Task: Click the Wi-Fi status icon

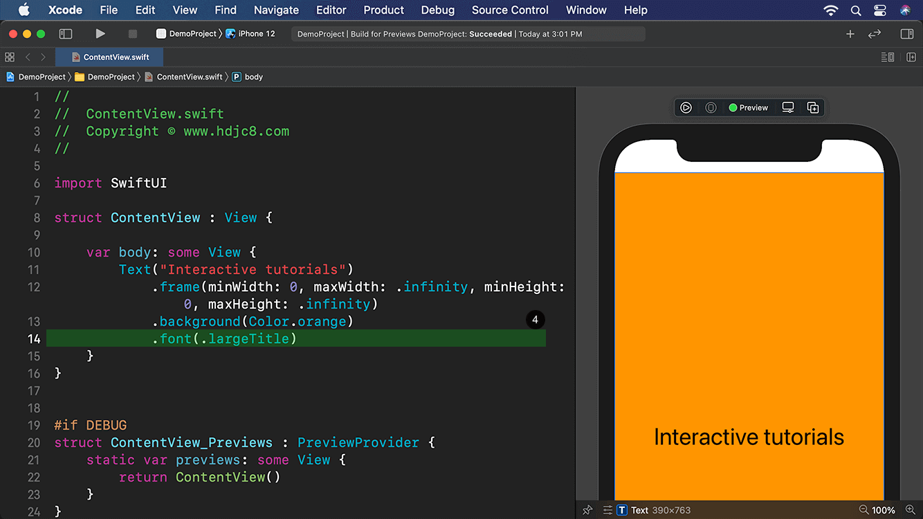Action: click(831, 10)
